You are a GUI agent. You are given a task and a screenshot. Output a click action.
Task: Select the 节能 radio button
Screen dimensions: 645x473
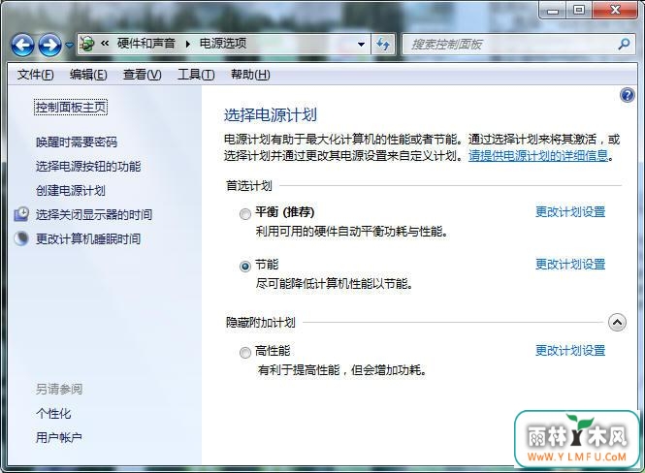(x=245, y=267)
